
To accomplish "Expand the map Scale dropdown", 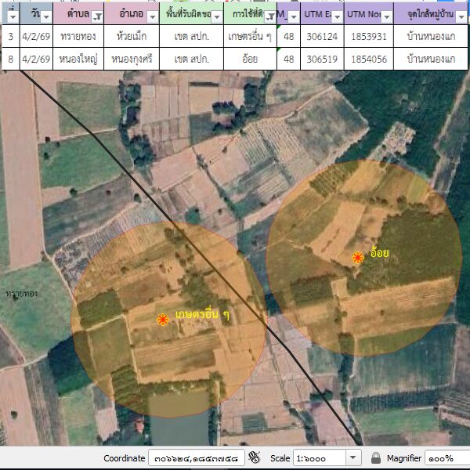I will 352,457.
